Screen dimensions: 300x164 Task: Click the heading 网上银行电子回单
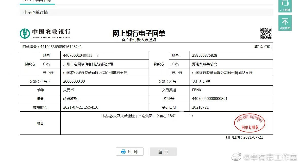pos(138,33)
